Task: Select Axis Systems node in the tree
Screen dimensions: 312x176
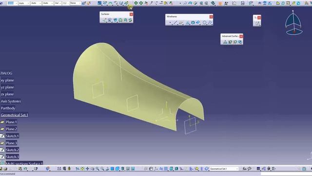Action: [11, 101]
